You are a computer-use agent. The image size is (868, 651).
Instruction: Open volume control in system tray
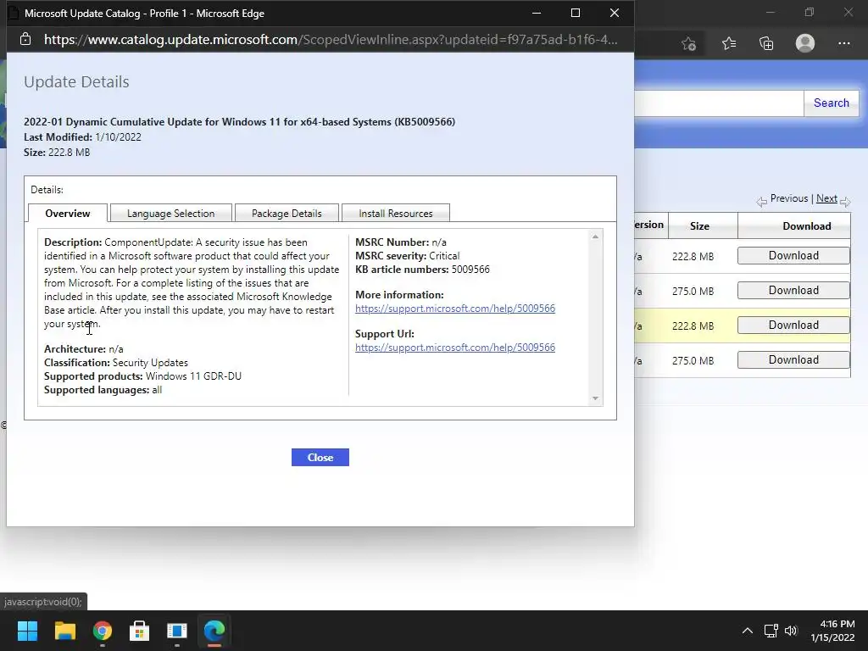[791, 631]
